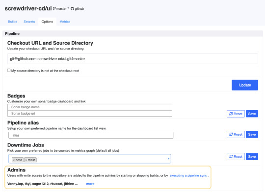Image resolution: width=265 pixels, height=193 pixels.
Task: Reset the Downtime Jobs selection
Action: 236,157
